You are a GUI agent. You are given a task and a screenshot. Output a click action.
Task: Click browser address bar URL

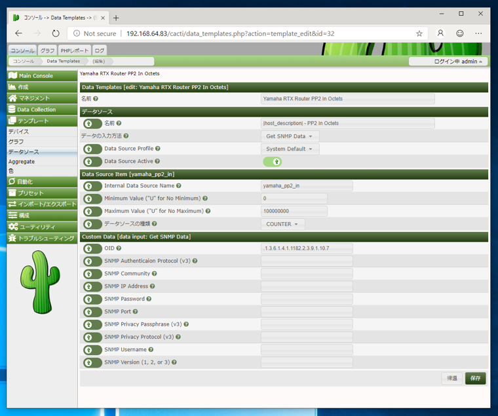coord(230,33)
